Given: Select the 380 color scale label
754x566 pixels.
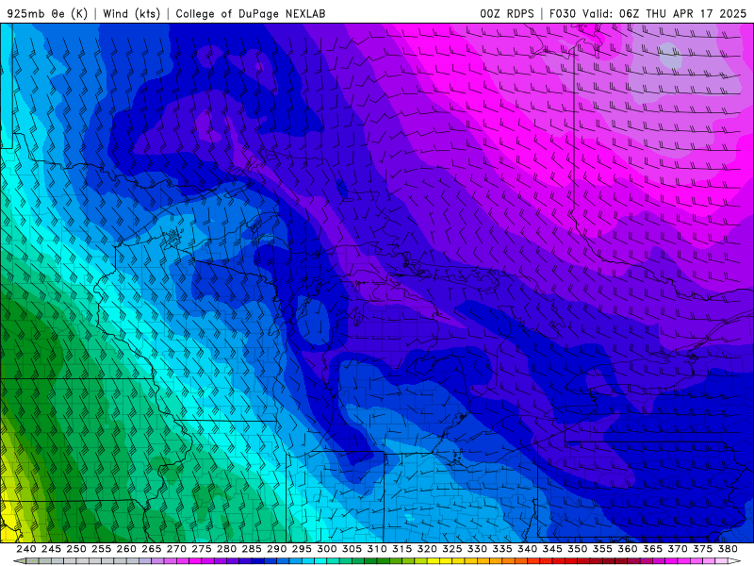Looking at the screenshot, I should [728, 549].
